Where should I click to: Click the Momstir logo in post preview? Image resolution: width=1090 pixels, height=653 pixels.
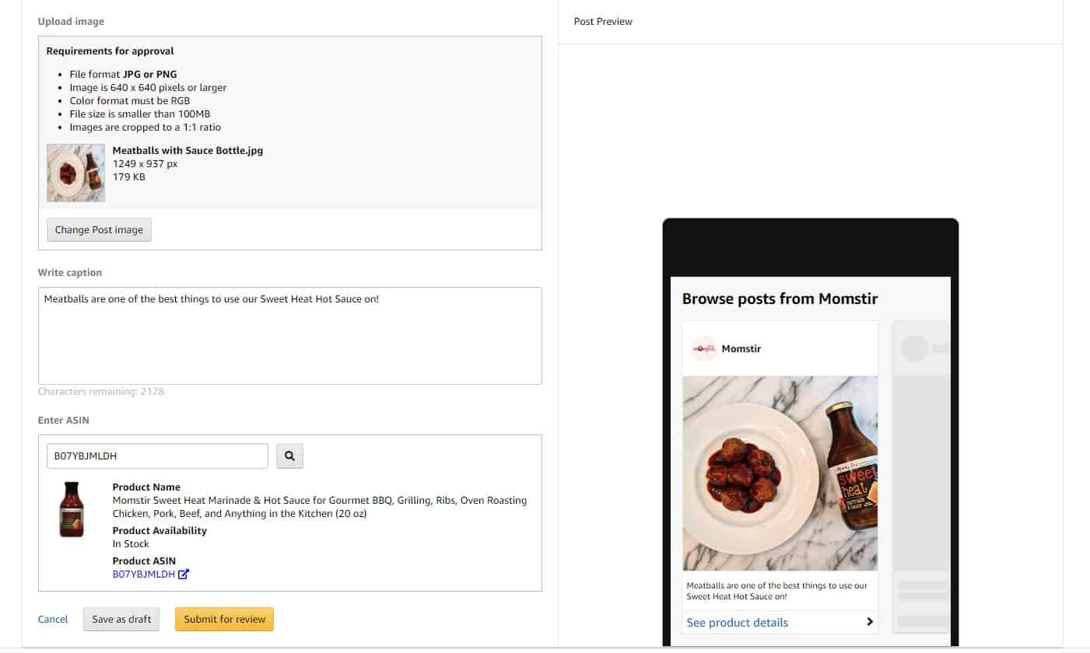[x=703, y=348]
